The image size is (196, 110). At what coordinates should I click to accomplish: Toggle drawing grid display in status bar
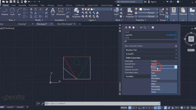pos(130,108)
